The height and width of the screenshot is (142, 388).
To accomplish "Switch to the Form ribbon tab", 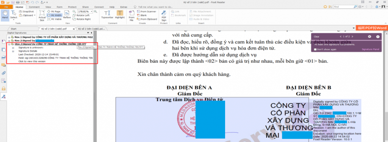I will 59,7.
